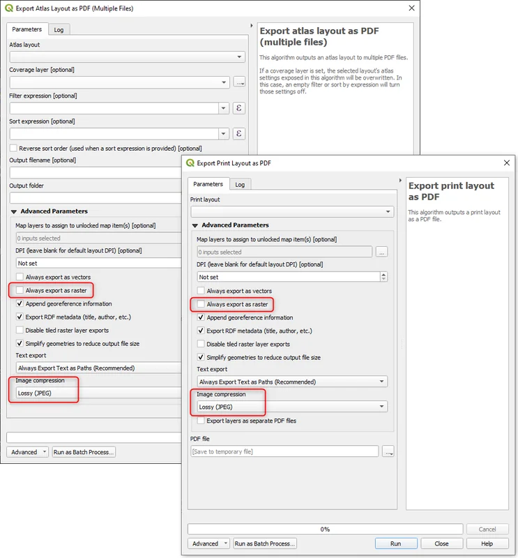Click QGIS icon in Export Atlas Layout title
This screenshot has height=558, width=518.
[x=9, y=8]
